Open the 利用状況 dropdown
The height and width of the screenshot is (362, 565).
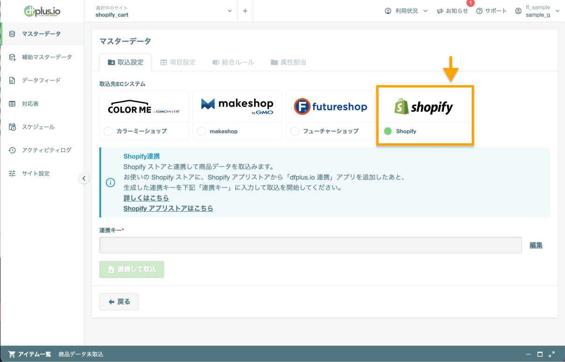[406, 11]
